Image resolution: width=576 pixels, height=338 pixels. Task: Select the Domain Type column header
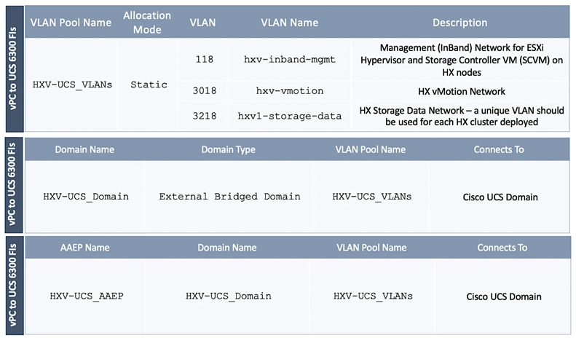pos(228,149)
